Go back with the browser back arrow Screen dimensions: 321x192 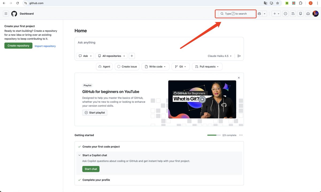pos(4,3)
